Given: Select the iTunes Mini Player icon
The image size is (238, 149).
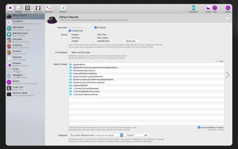Looking at the screenshot, I should coord(9,70).
